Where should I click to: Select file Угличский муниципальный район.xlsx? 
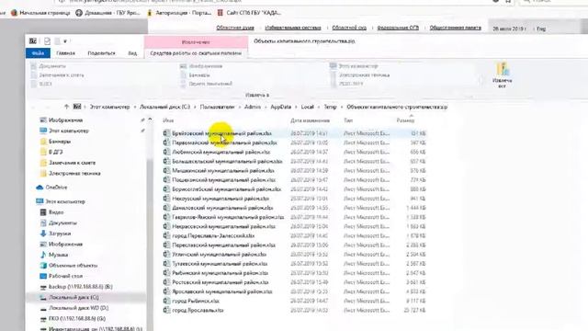click(294, 255)
